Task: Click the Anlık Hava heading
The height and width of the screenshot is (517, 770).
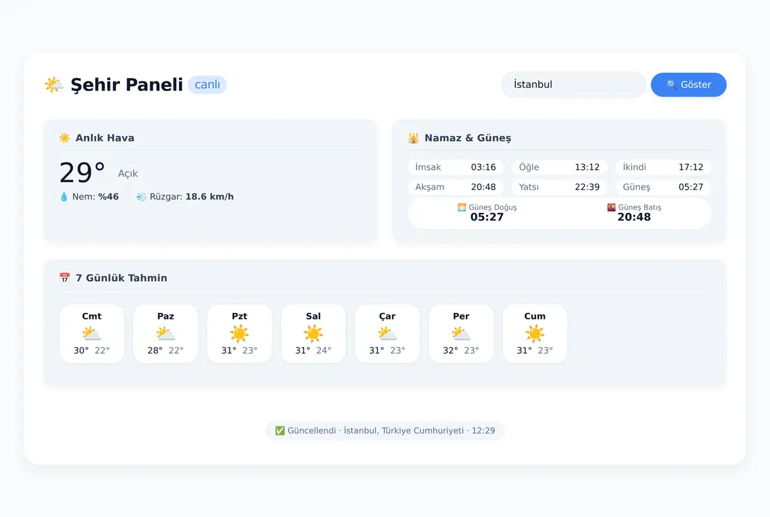Action: pyautogui.click(x=105, y=138)
